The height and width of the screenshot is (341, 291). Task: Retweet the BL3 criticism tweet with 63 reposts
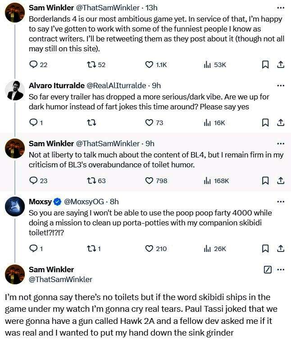click(x=91, y=180)
